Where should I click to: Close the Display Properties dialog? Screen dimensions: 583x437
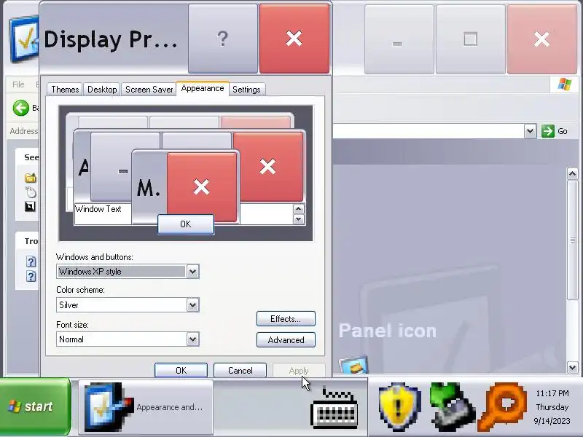click(294, 39)
